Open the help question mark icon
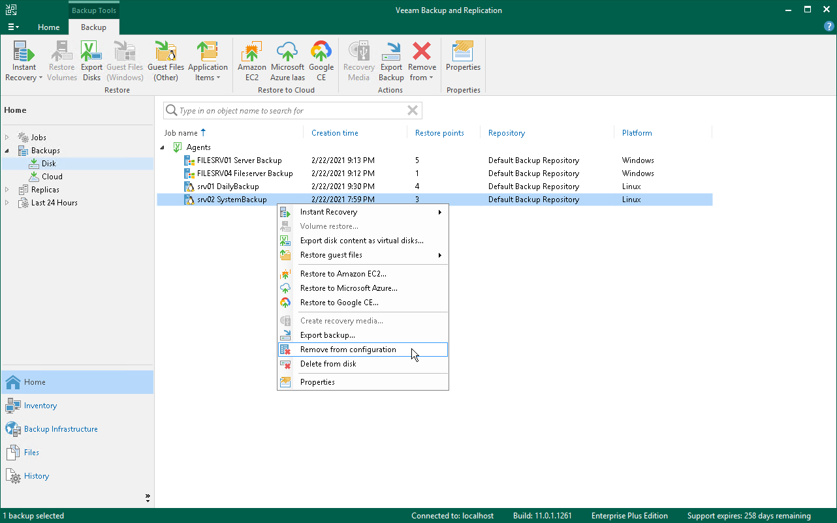 (x=829, y=26)
